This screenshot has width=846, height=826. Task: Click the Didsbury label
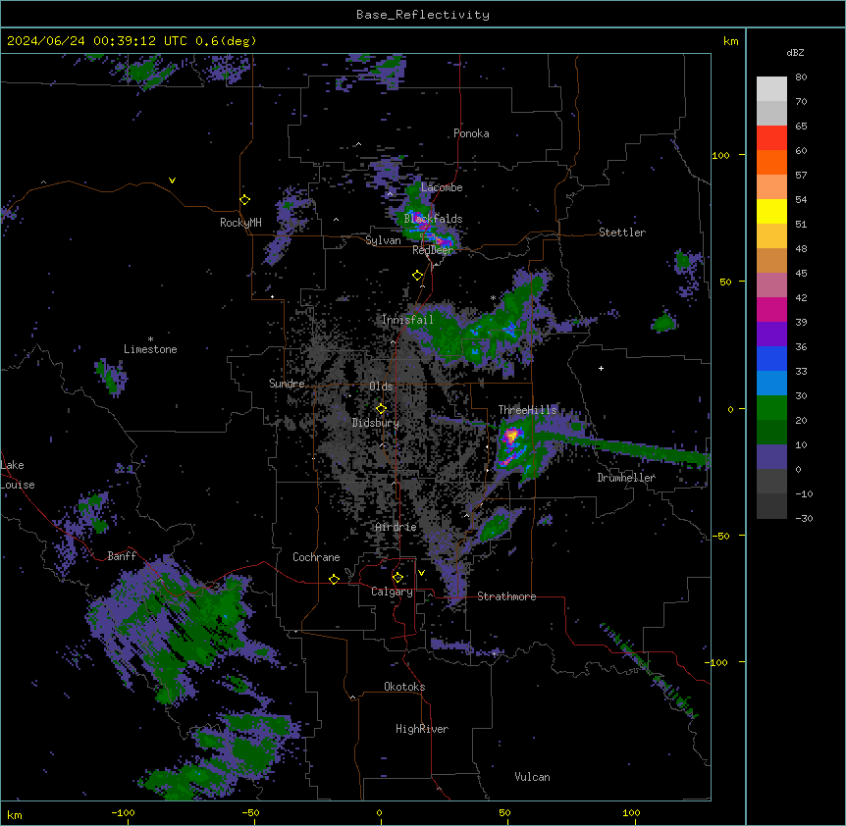[x=376, y=423]
